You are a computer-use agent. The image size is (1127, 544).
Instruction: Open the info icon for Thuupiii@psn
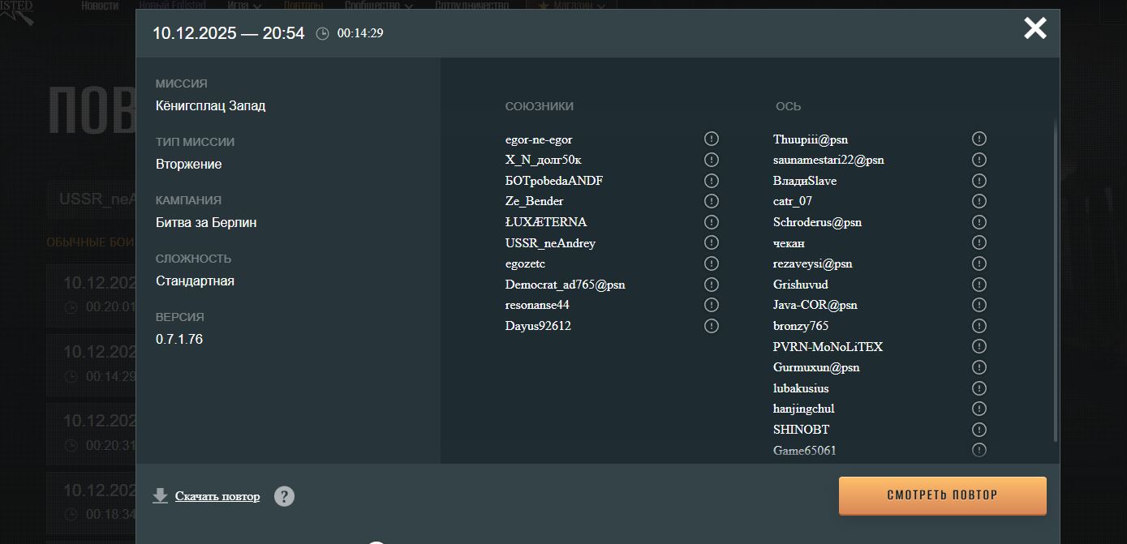[979, 139]
